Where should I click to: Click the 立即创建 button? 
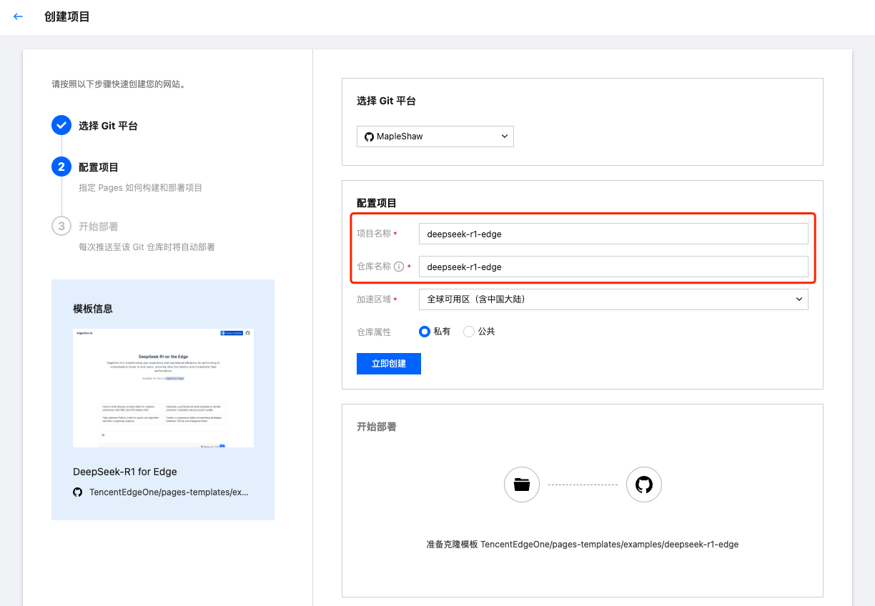pyautogui.click(x=389, y=364)
